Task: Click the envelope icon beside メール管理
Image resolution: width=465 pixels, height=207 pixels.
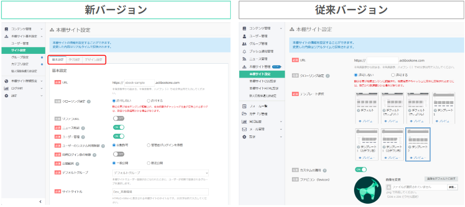Action: click(x=244, y=129)
